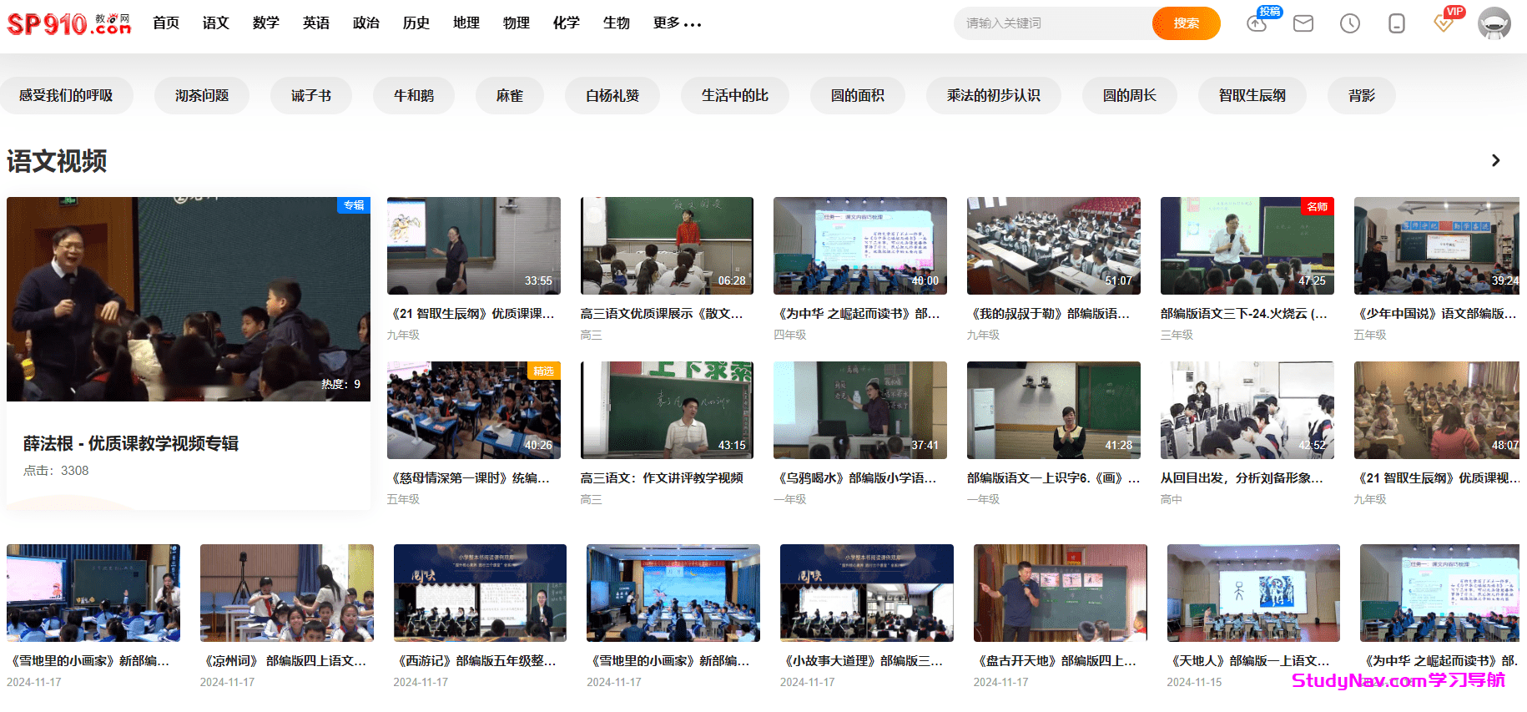The image size is (1527, 712).
Task: Play the 《盘古开天地》 video thumbnail
Action: pyautogui.click(x=1060, y=593)
